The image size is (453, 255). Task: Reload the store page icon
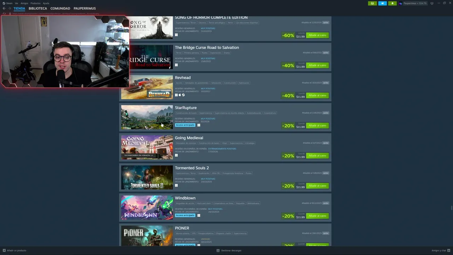pos(4,13)
